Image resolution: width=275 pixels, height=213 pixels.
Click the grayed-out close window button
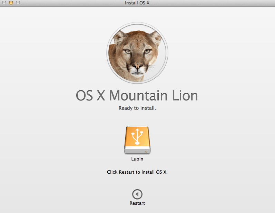coord(4,3)
